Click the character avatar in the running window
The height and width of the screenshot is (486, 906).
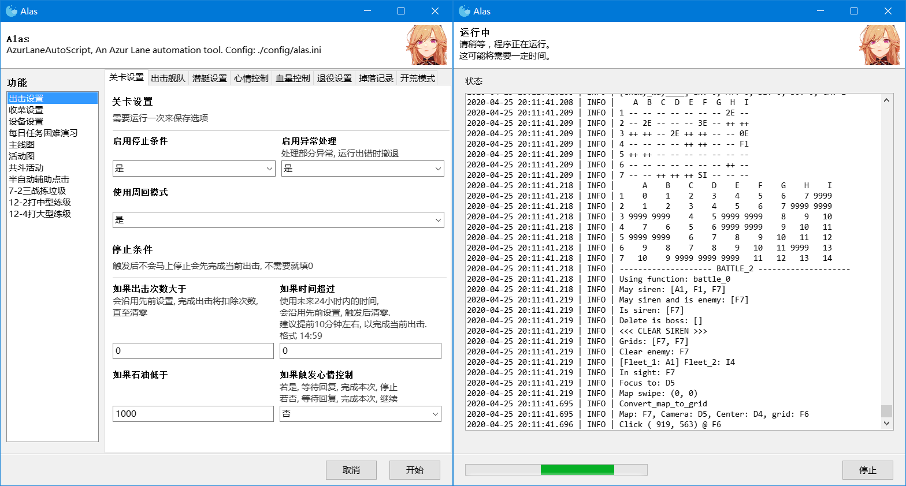point(879,45)
